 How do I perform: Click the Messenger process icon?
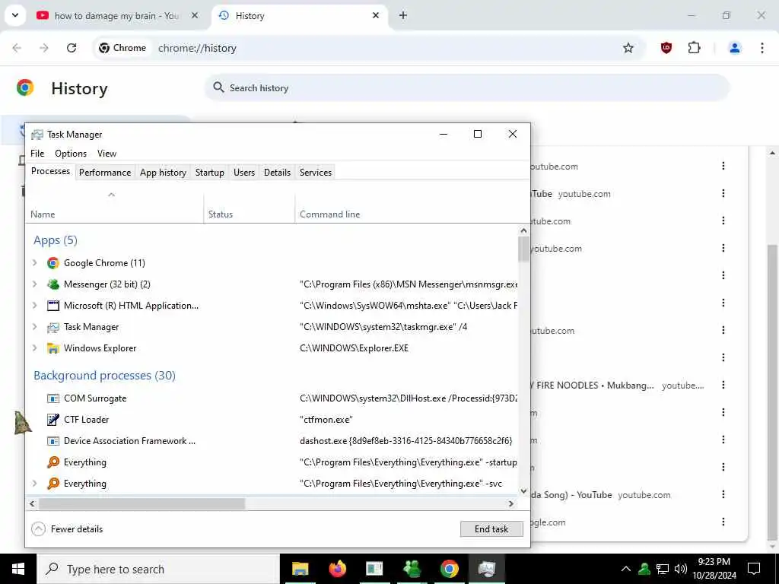[x=53, y=284]
